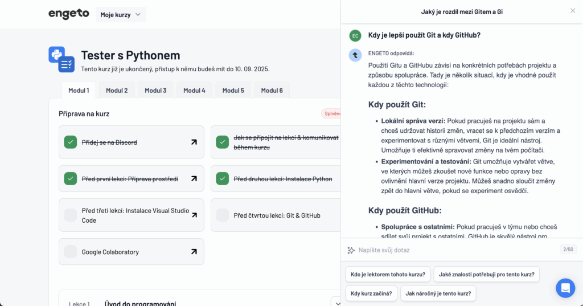Click arrow icon for Visual Studio Code task

194,215
